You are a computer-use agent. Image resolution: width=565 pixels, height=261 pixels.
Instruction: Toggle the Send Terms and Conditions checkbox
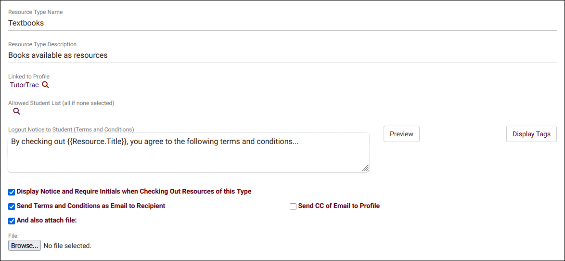(x=12, y=207)
